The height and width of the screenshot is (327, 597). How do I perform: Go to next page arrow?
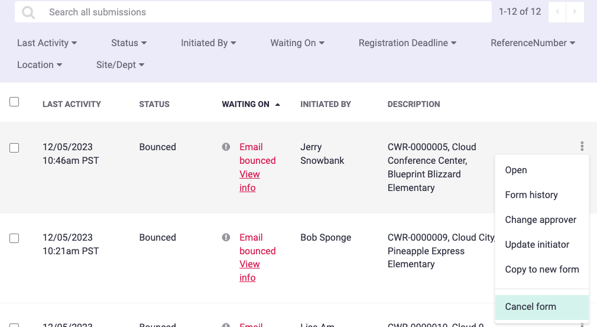[575, 12]
